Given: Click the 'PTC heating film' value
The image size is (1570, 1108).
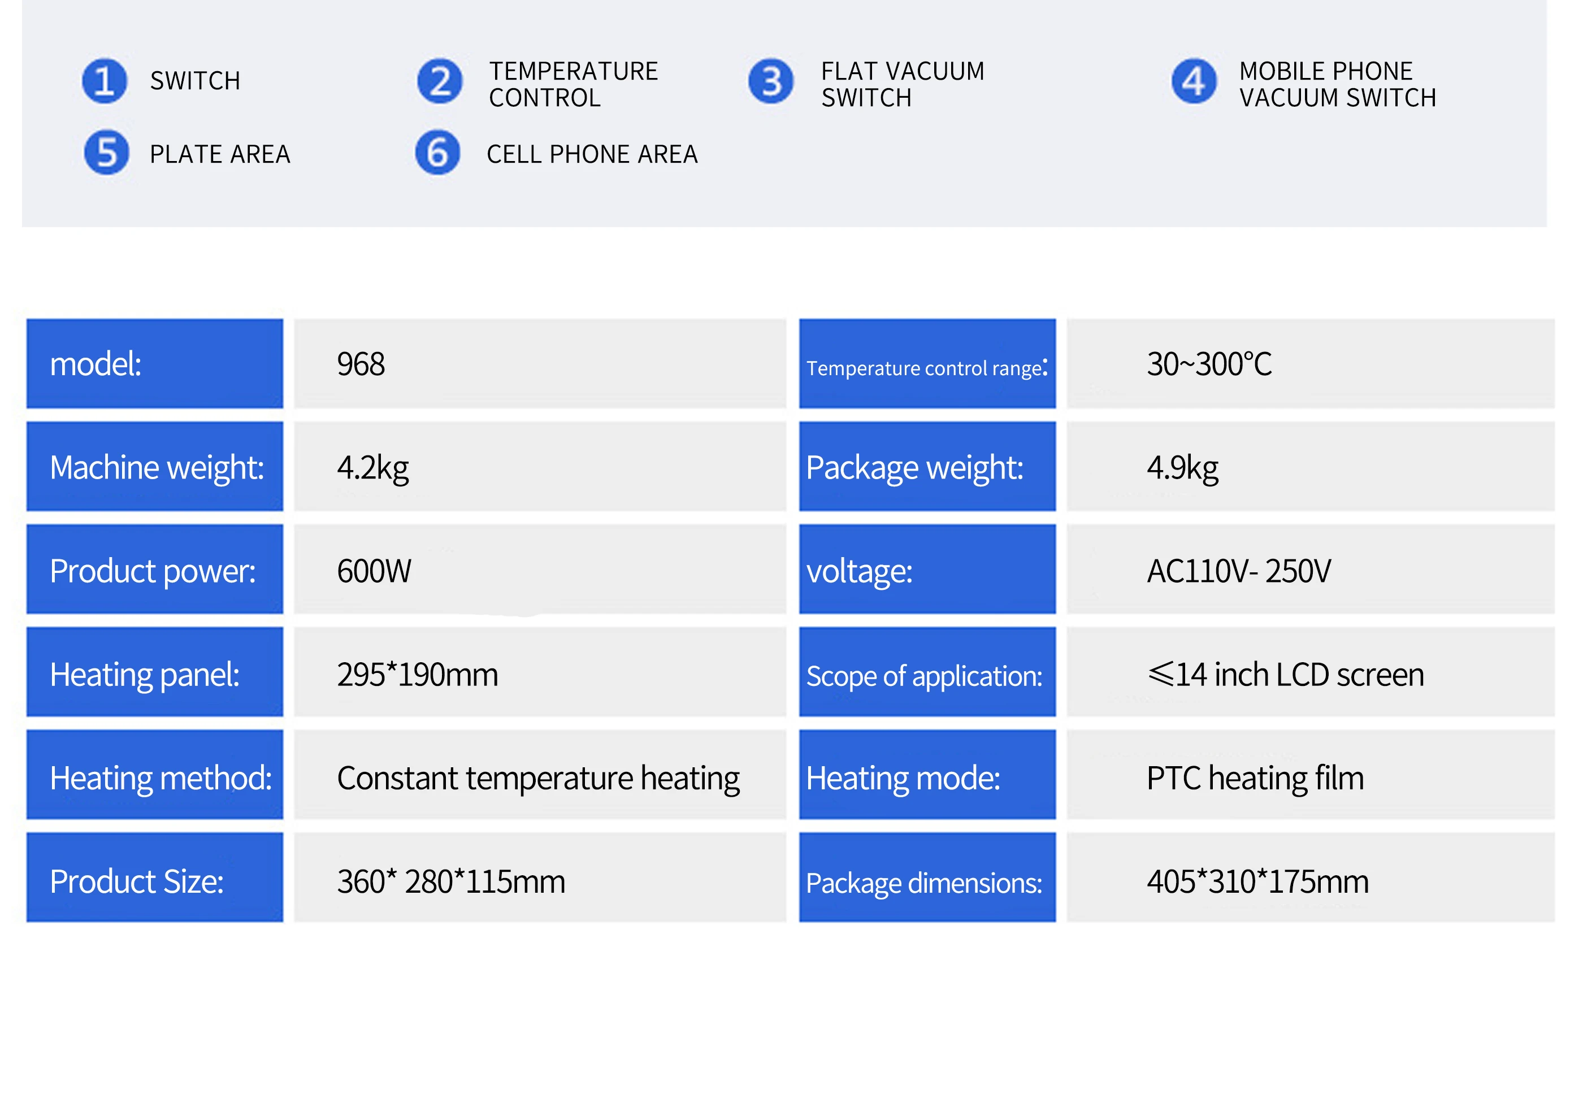Looking at the screenshot, I should (1255, 778).
